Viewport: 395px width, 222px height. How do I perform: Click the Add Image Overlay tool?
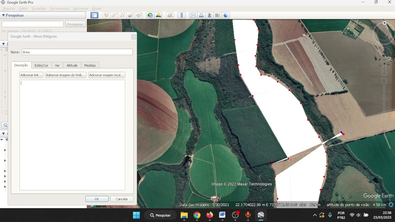131,15
